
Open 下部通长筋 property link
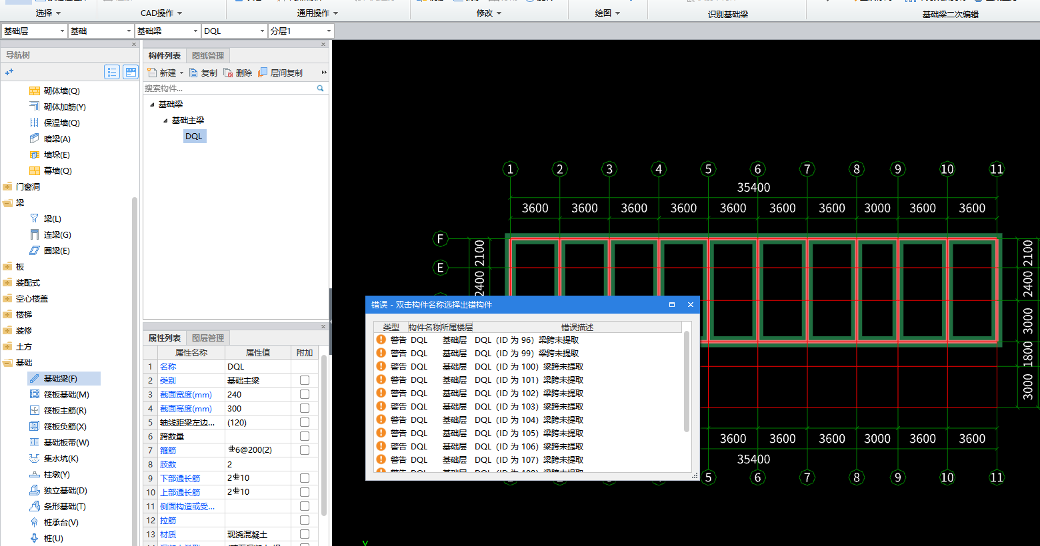point(180,478)
